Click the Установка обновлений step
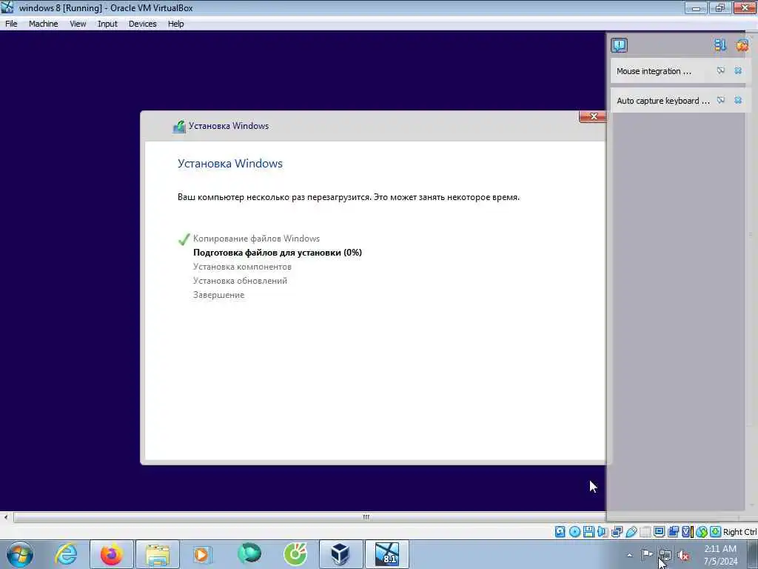The height and width of the screenshot is (569, 758). click(x=240, y=281)
